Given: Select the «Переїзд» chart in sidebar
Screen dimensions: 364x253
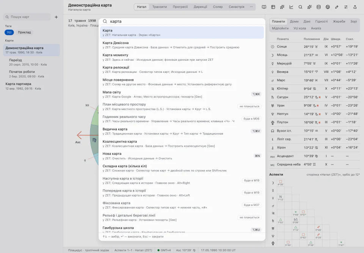Looking at the screenshot, I should tap(31, 62).
